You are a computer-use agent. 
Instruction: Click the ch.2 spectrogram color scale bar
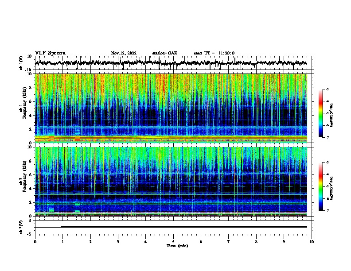click(321, 186)
